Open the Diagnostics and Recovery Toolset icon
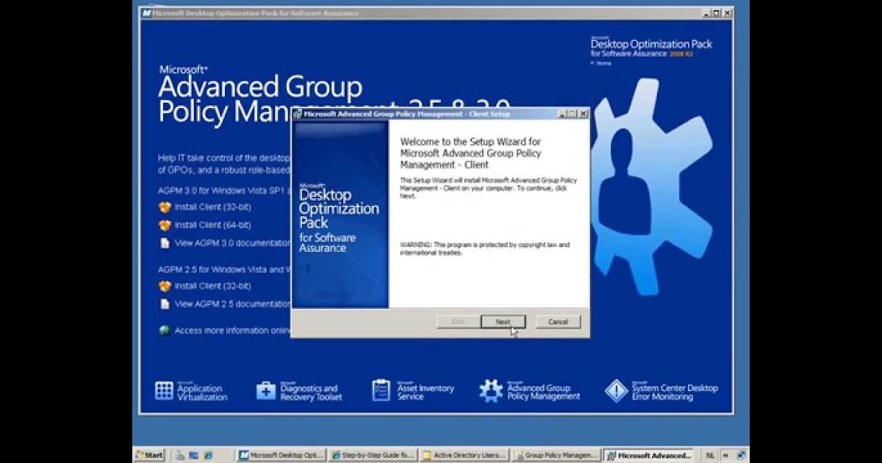The width and height of the screenshot is (882, 463). (x=265, y=391)
